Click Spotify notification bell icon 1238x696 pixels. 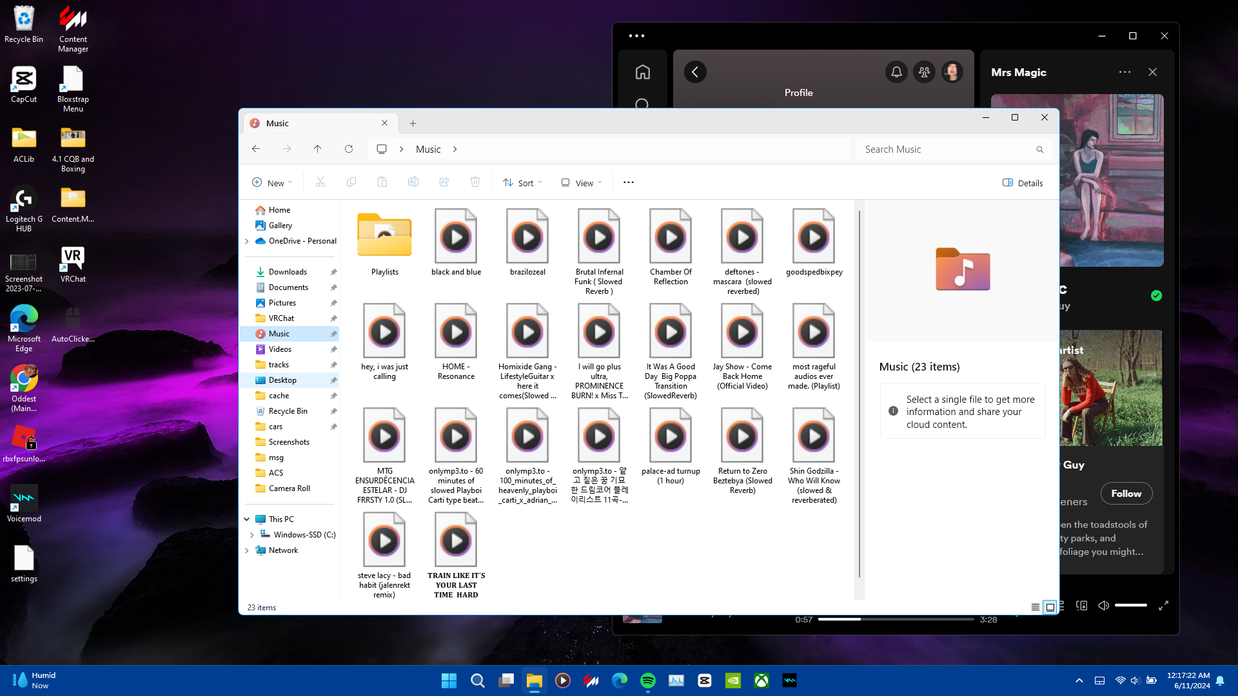tap(896, 72)
